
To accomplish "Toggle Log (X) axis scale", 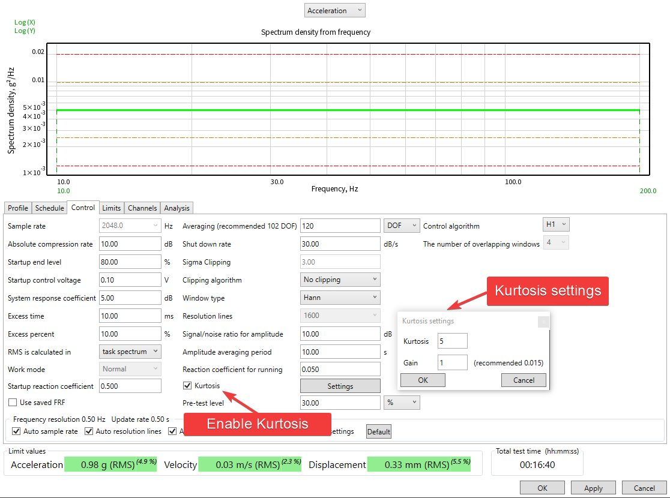I will [25, 22].
